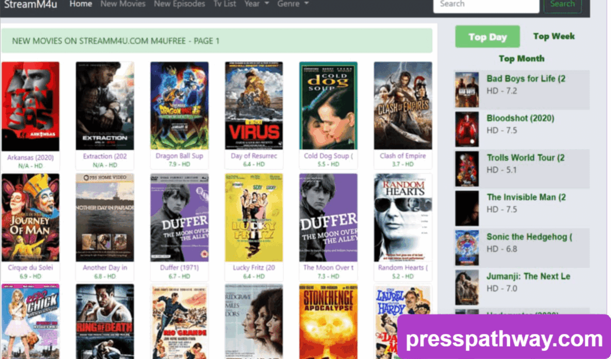The height and width of the screenshot is (359, 611).
Task: Click the Jumanji sidebar thumbnail
Action: click(467, 288)
